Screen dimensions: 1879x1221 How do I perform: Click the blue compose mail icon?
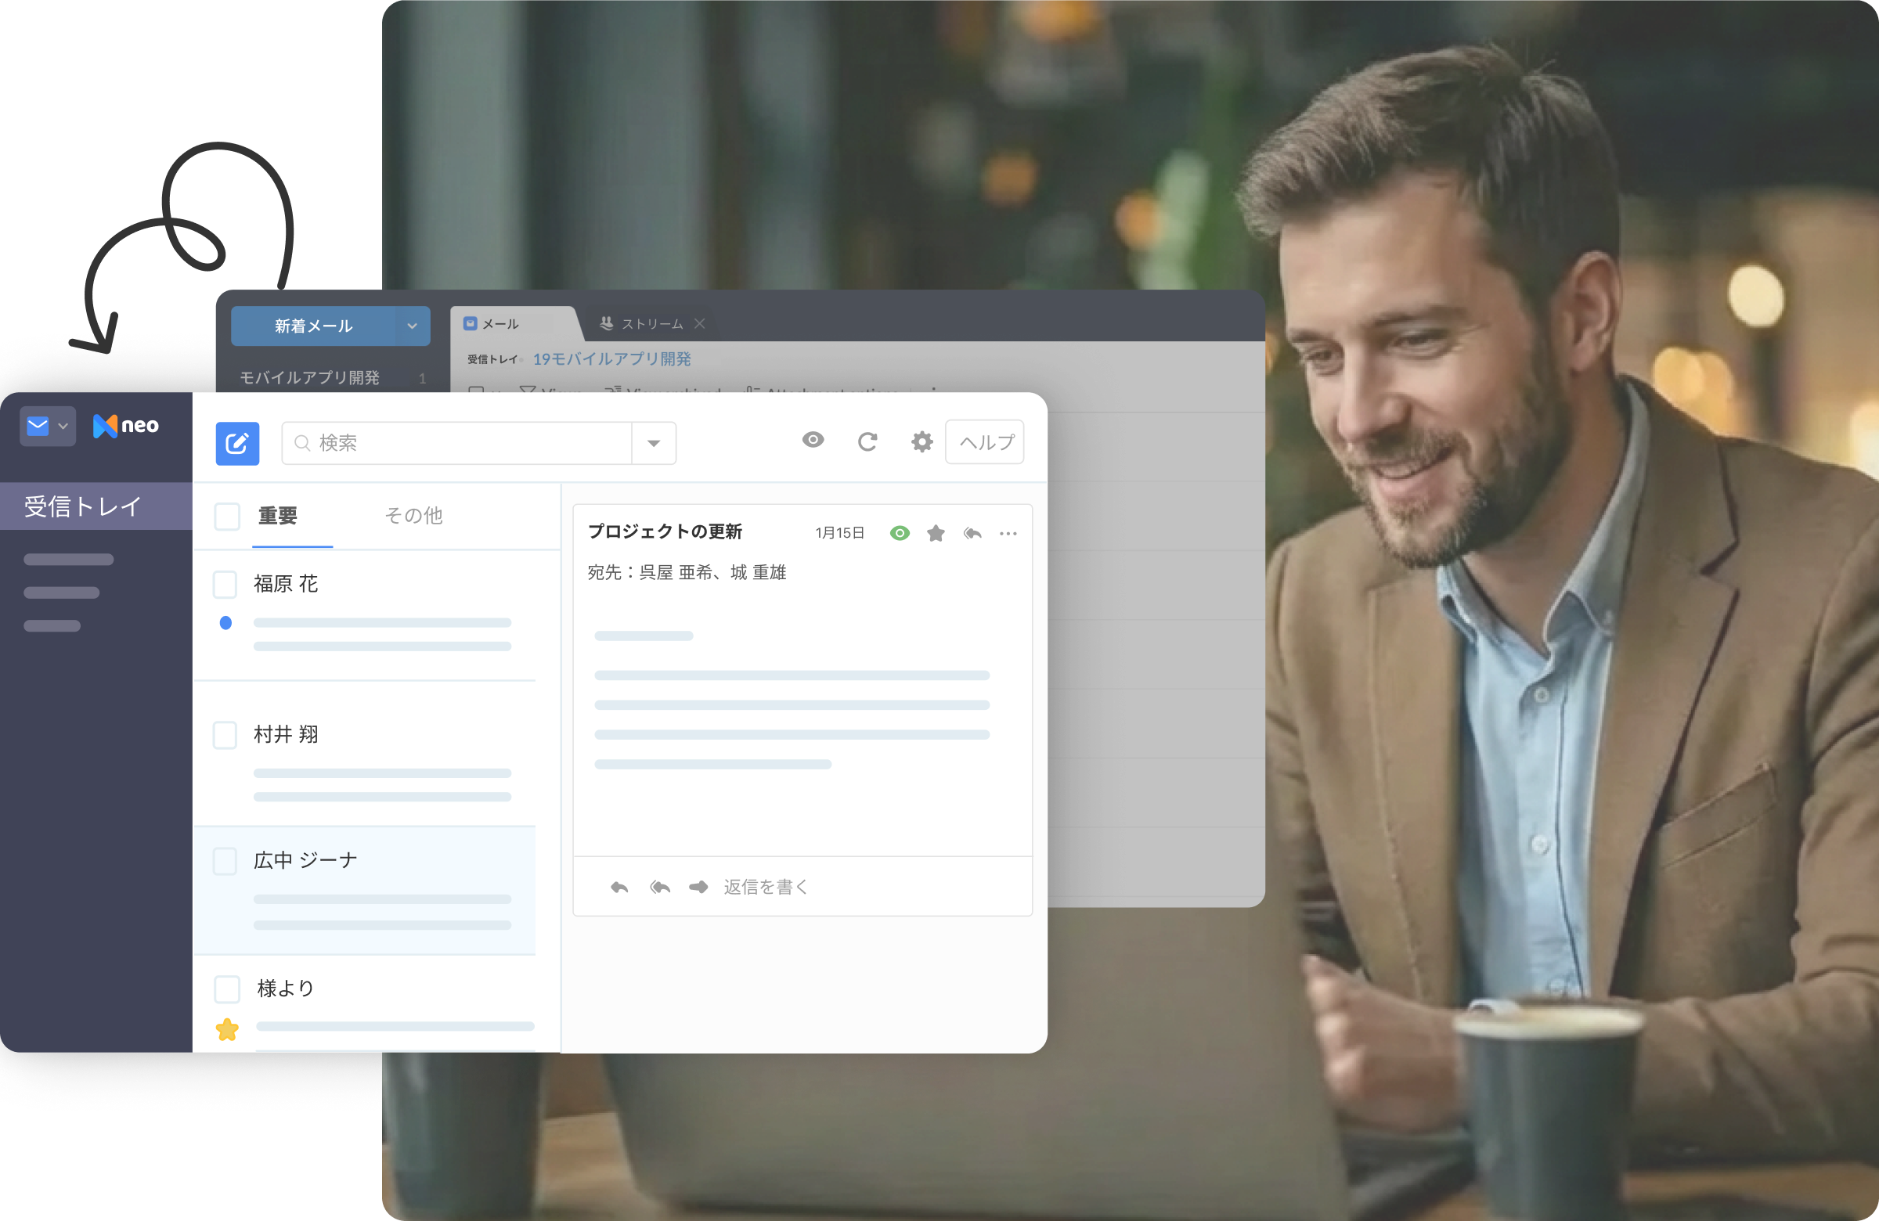click(238, 443)
